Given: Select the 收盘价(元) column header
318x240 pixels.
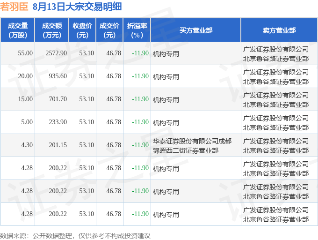Looking at the screenshot, I should coord(82,30).
